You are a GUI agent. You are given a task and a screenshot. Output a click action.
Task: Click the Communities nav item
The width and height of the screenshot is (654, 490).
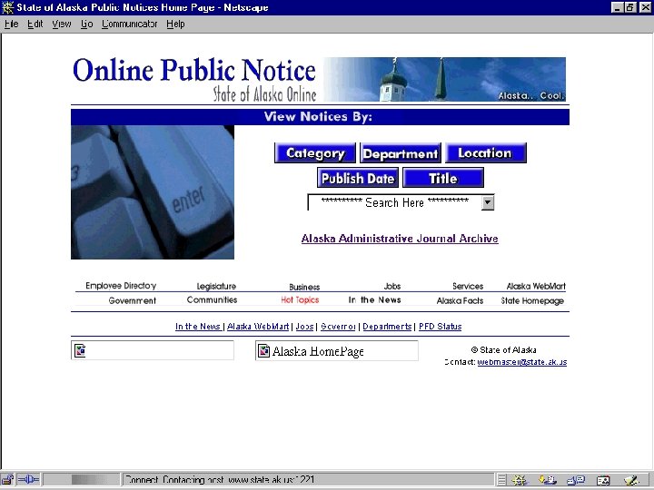coord(212,300)
